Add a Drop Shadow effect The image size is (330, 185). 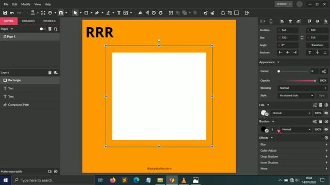click(326, 156)
